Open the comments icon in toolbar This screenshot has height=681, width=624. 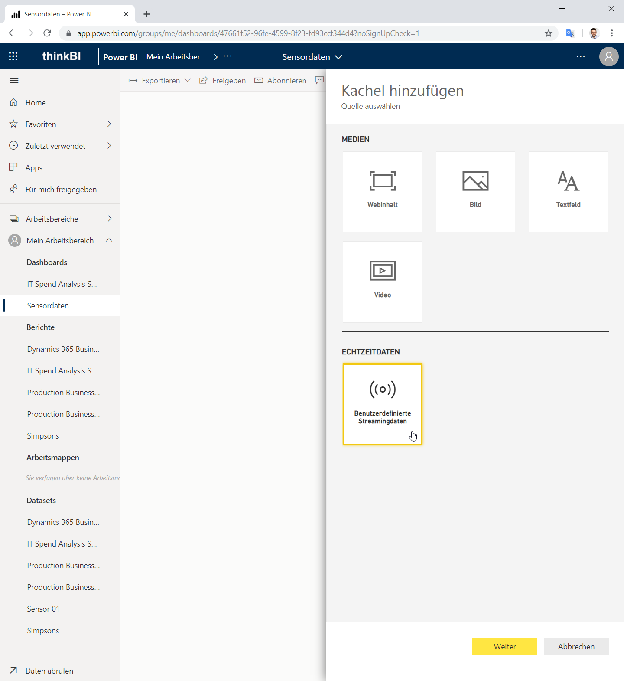point(319,80)
